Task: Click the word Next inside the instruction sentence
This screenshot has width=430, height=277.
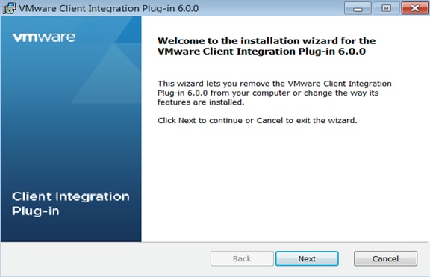Action: (187, 120)
